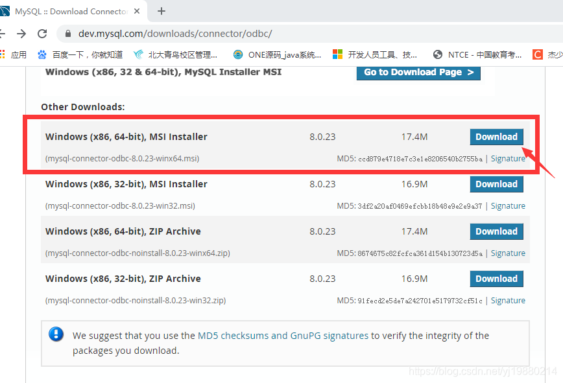Open Signature for win32.msi
Image resolution: width=563 pixels, height=383 pixels.
pyautogui.click(x=508, y=206)
